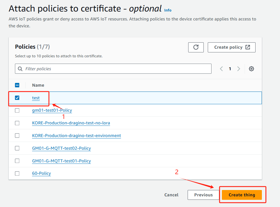Click the Name column header

click(38, 85)
